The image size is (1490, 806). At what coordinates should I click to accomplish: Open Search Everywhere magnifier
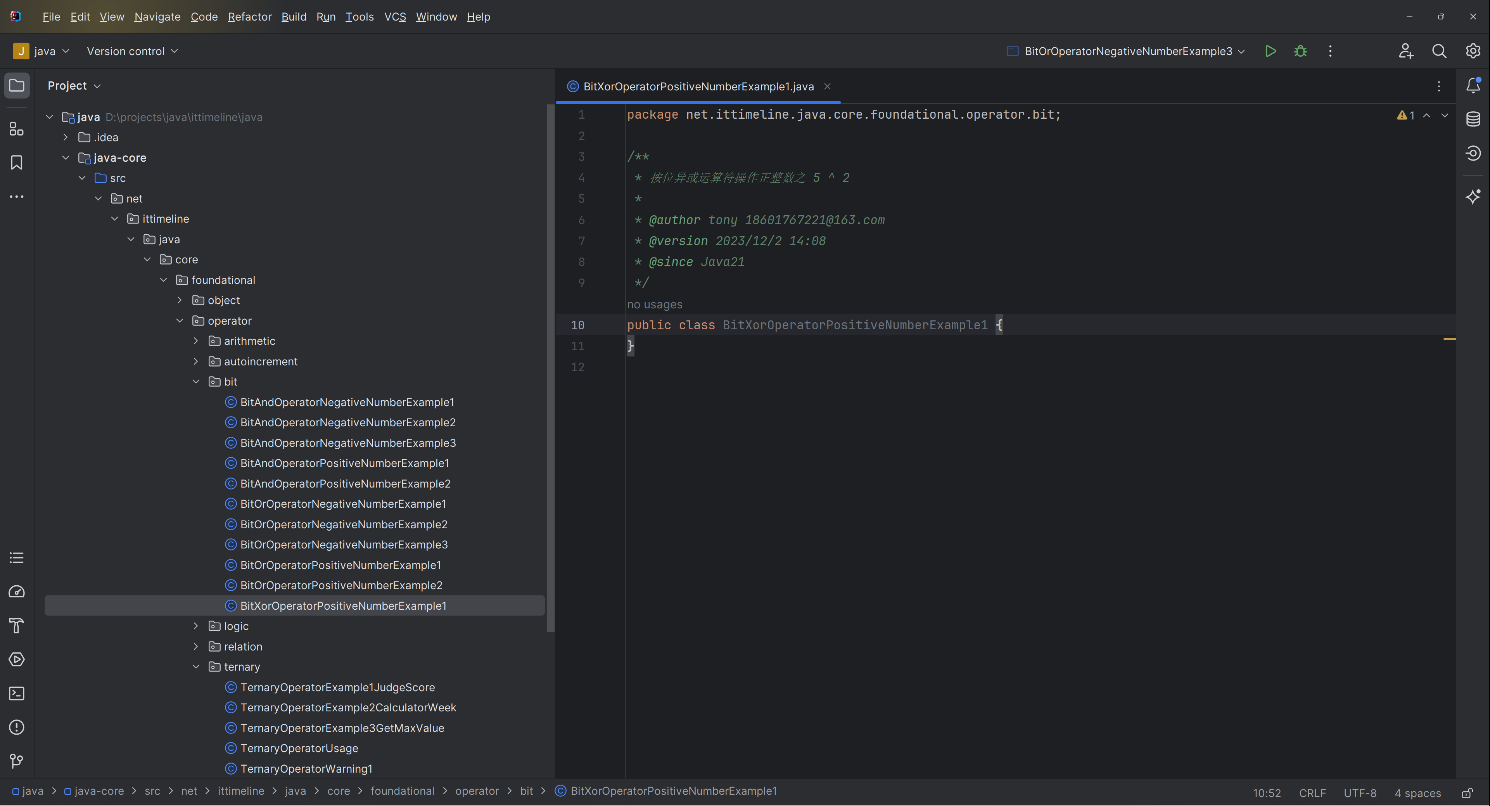click(x=1439, y=51)
